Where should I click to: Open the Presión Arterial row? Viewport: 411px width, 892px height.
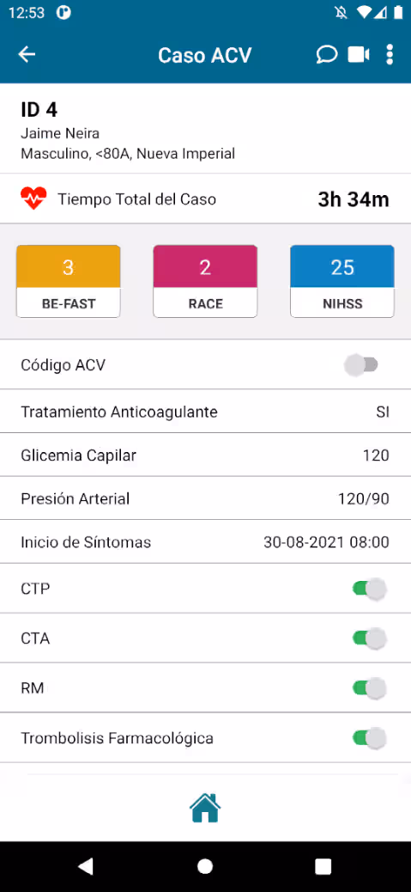206,498
